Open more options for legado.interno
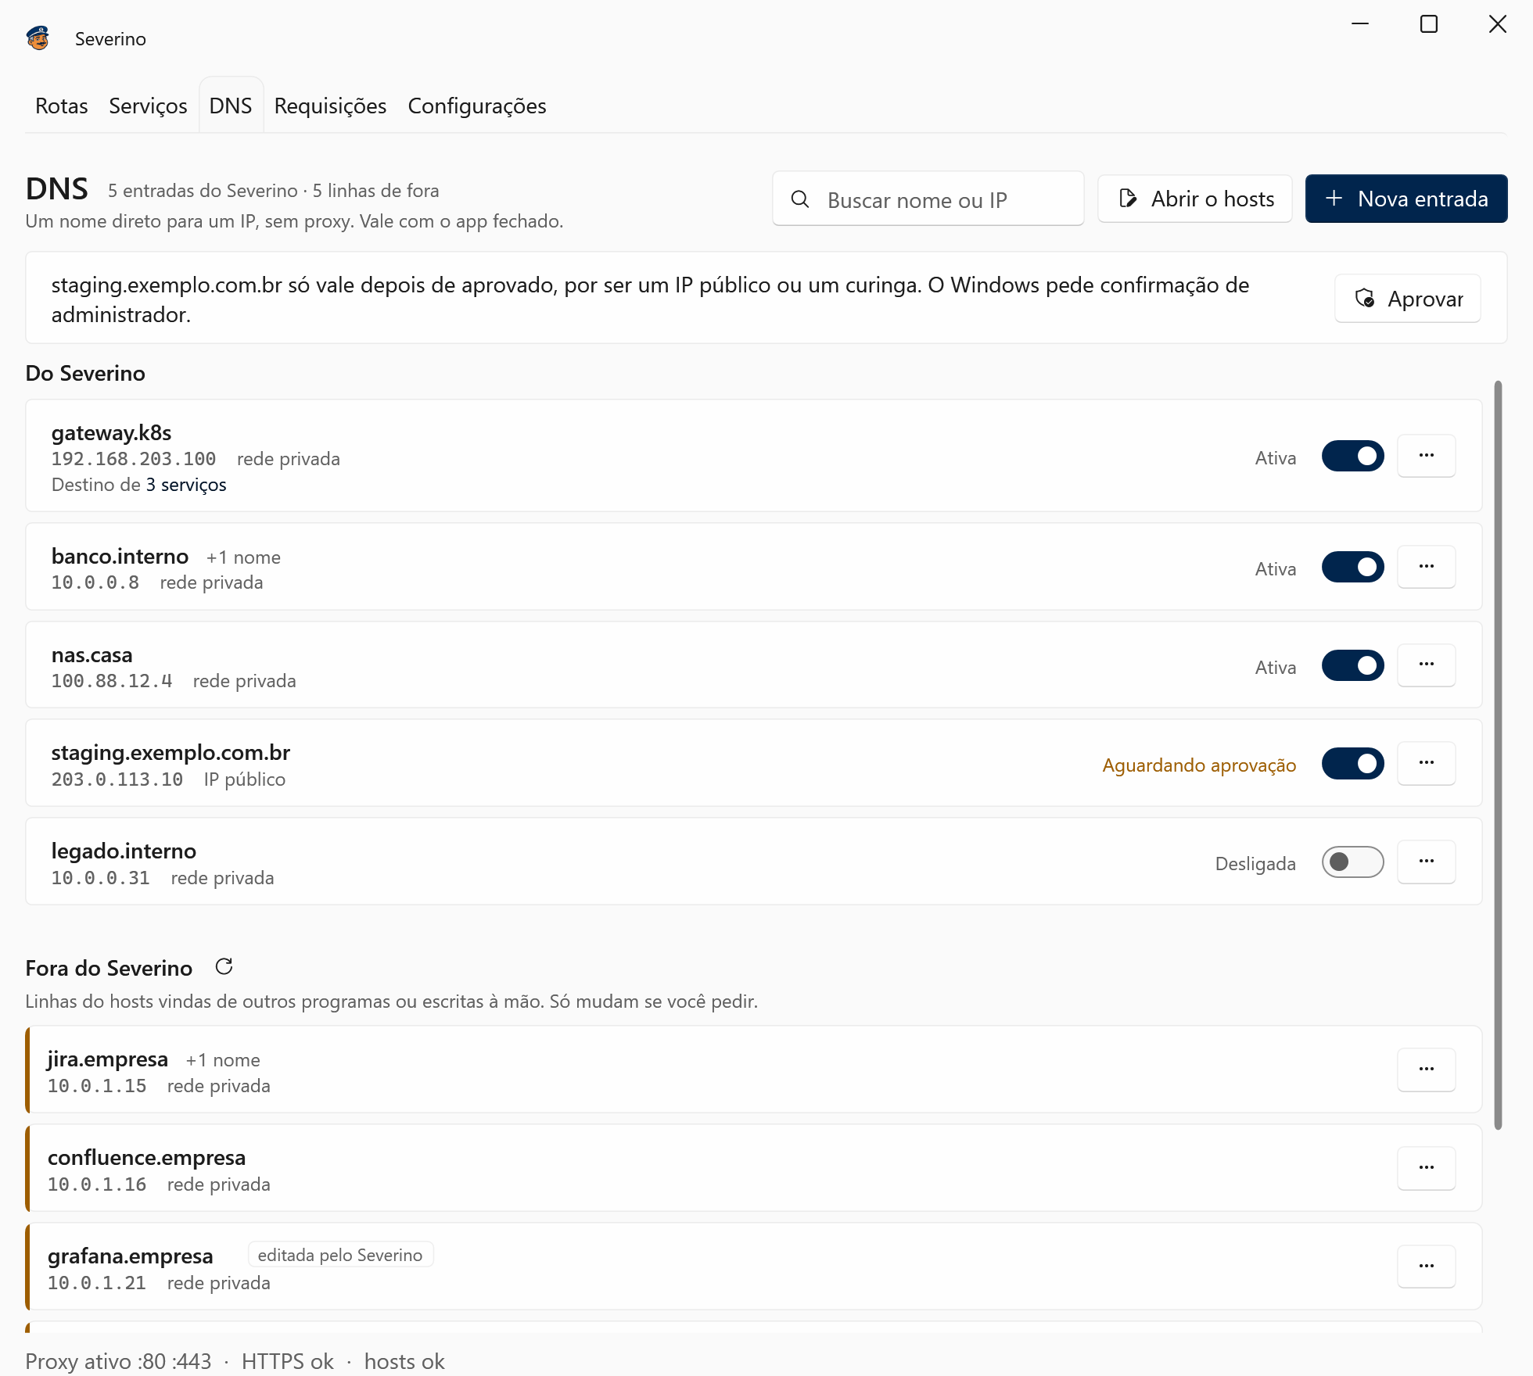 [x=1426, y=862]
